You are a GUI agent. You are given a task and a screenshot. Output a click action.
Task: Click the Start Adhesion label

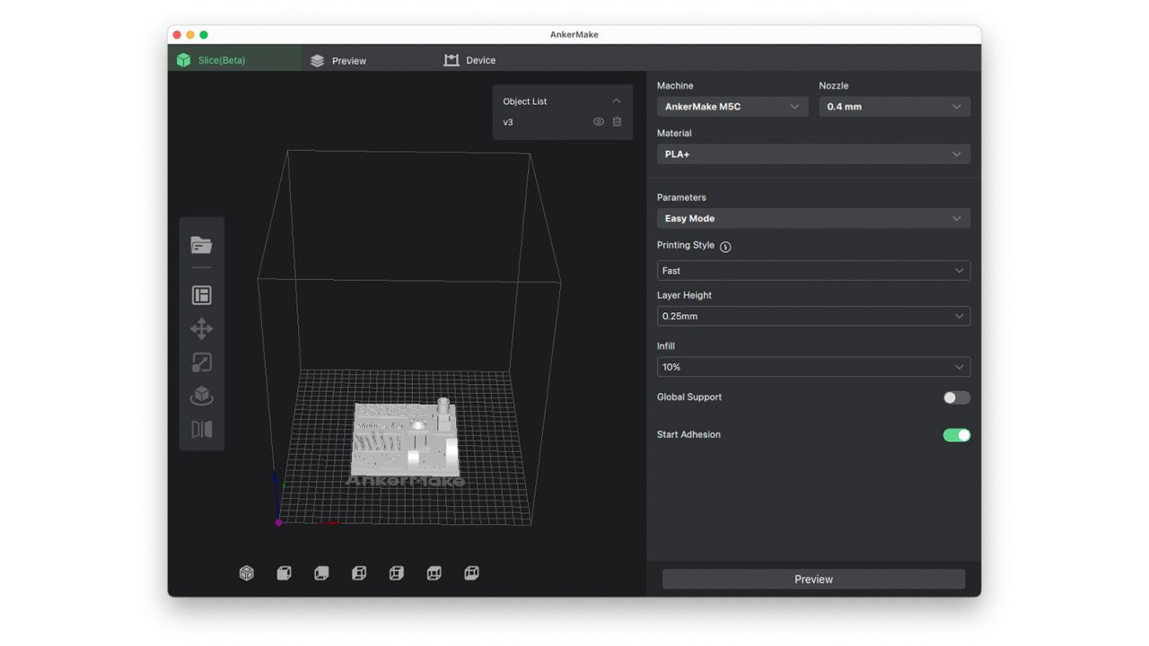(x=689, y=434)
